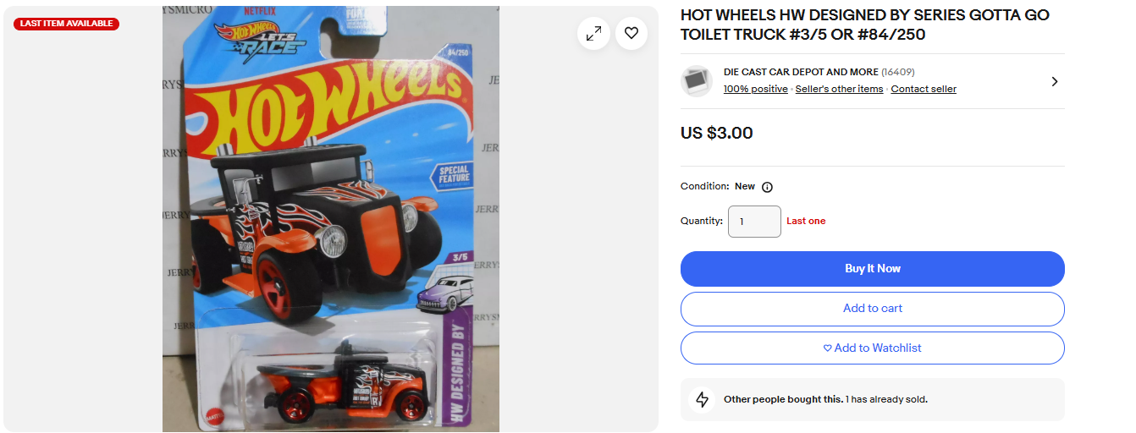Click the lightning bolt icon beside bought notice

702,399
